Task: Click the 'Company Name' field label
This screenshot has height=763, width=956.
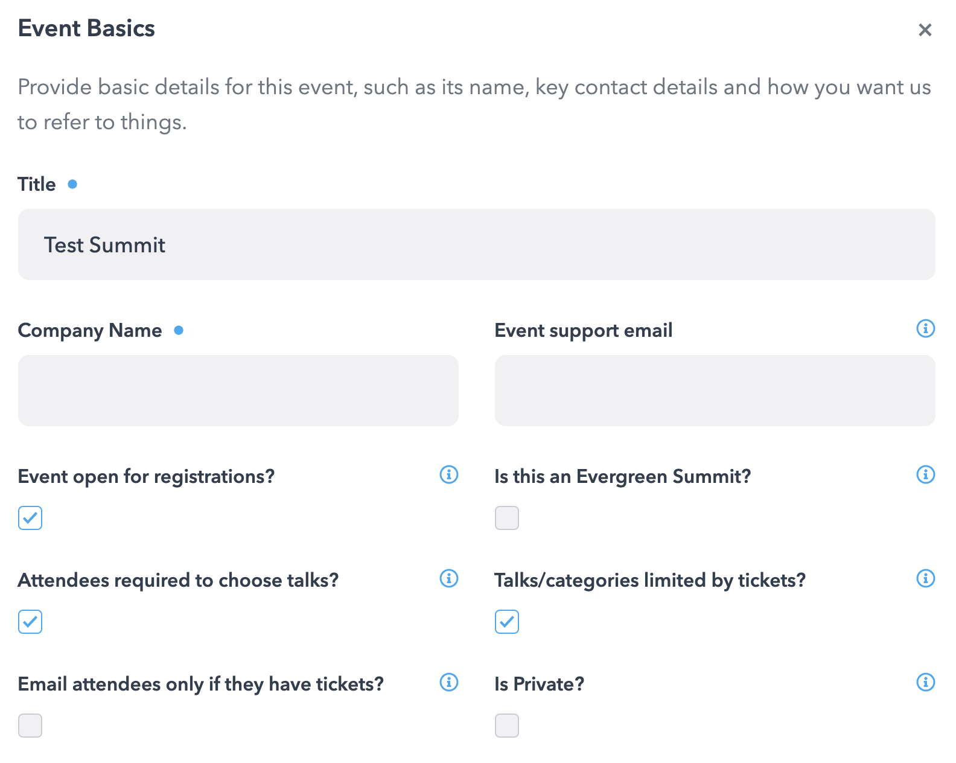Action: pyautogui.click(x=90, y=330)
